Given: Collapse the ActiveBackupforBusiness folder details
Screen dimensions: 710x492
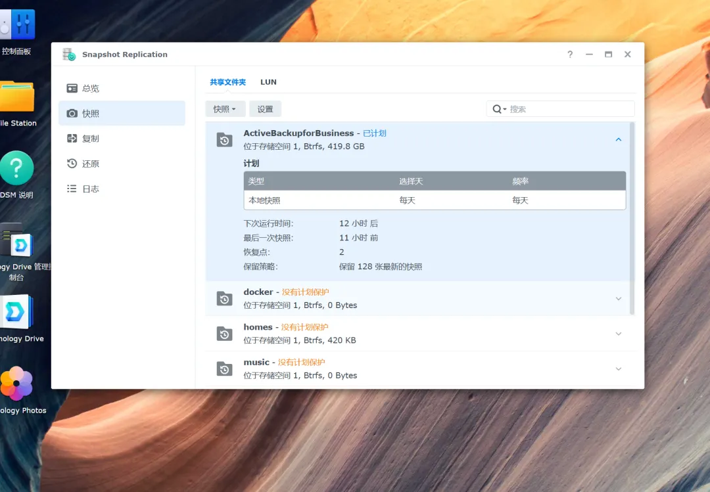Looking at the screenshot, I should pos(618,139).
